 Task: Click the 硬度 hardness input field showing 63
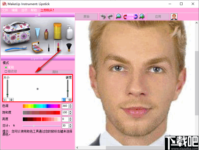click(x=65, y=100)
